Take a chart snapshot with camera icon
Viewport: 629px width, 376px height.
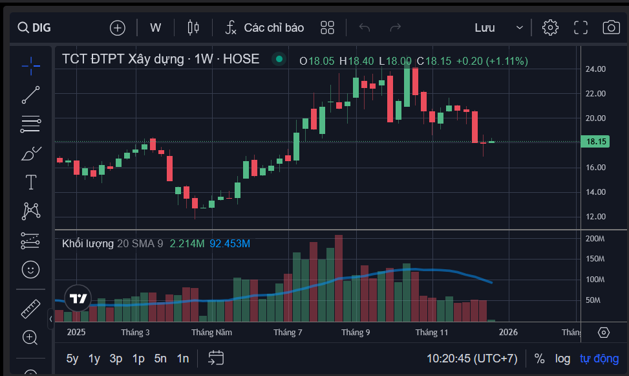coord(610,27)
